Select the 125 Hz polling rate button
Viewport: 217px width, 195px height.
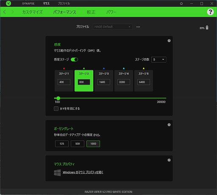(x=62, y=144)
